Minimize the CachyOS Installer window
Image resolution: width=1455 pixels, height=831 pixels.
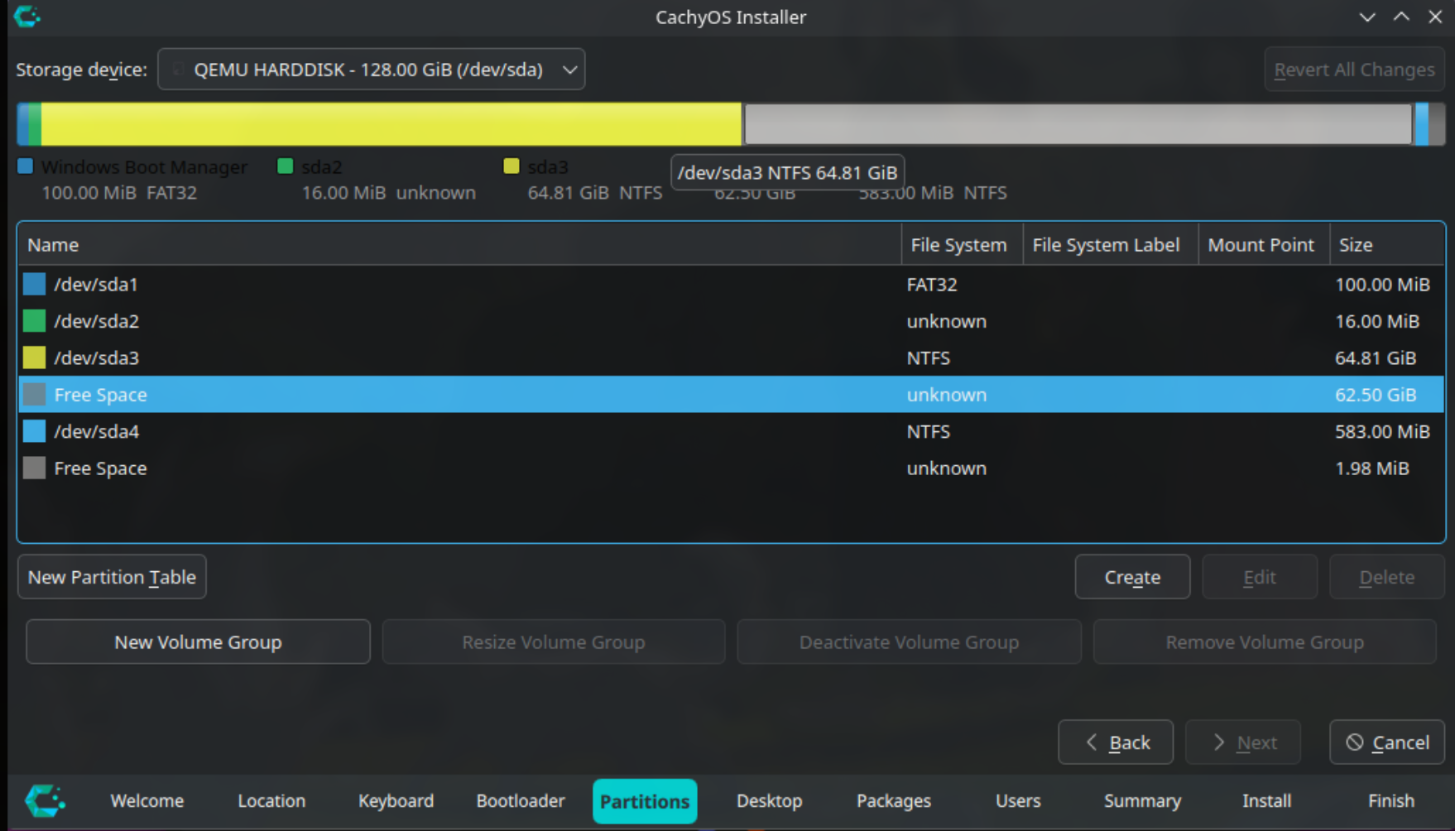[1367, 17]
